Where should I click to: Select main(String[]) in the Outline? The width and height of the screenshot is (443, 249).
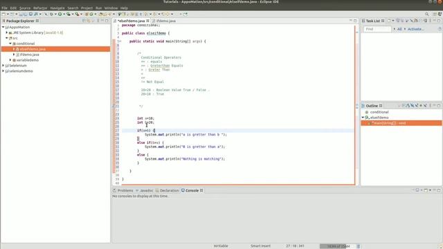pyautogui.click(x=401, y=123)
